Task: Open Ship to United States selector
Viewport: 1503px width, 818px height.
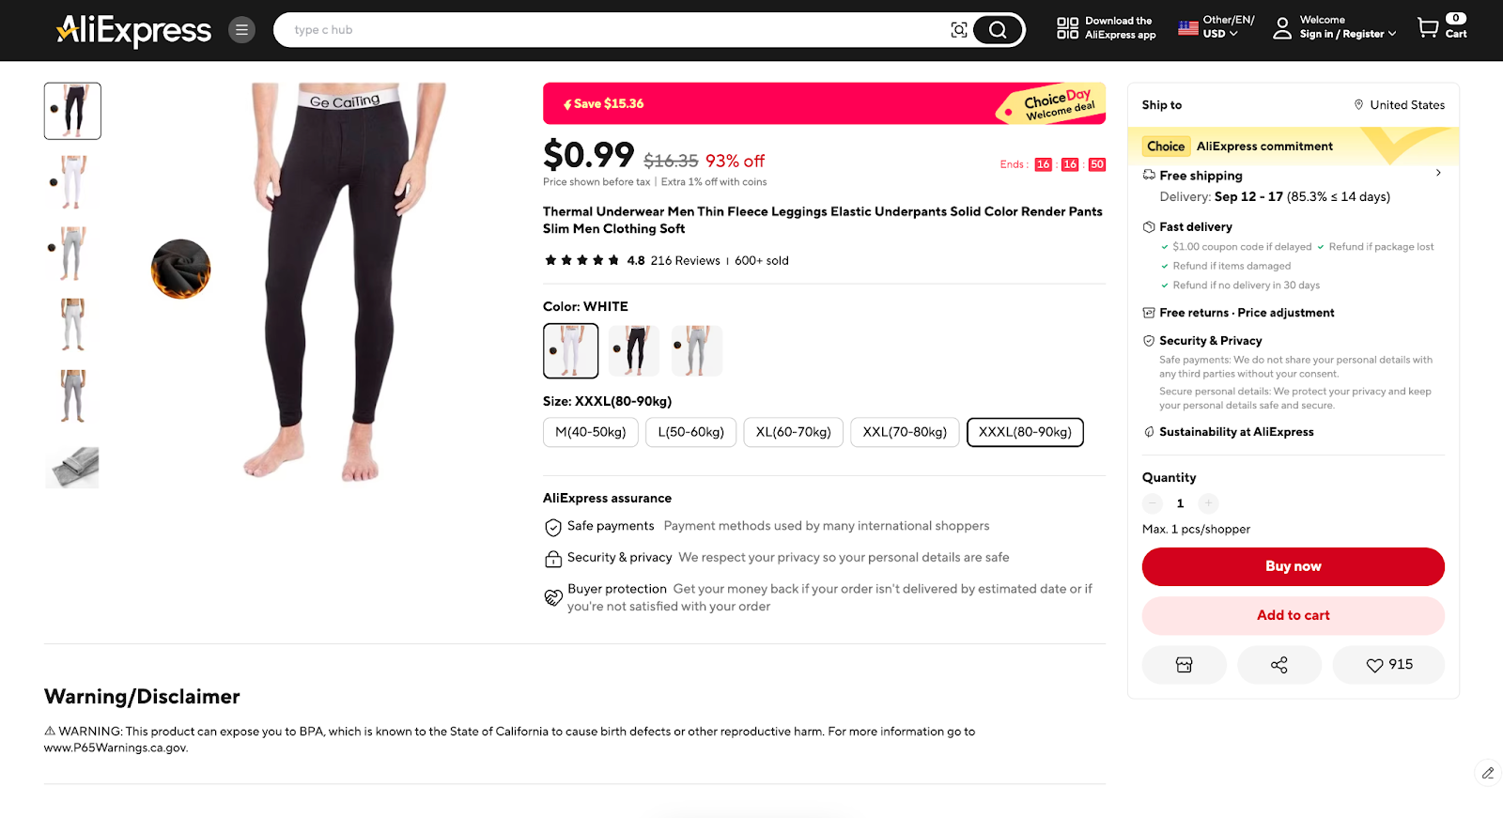Action: click(x=1399, y=104)
